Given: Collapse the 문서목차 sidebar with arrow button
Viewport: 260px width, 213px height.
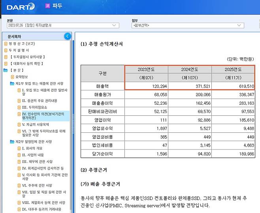Looking at the screenshot, I should click(67, 36).
